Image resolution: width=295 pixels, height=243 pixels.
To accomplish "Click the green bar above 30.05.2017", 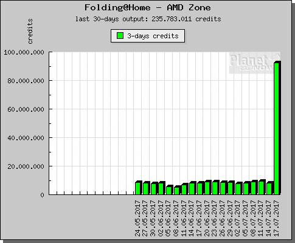I will pos(153,189).
